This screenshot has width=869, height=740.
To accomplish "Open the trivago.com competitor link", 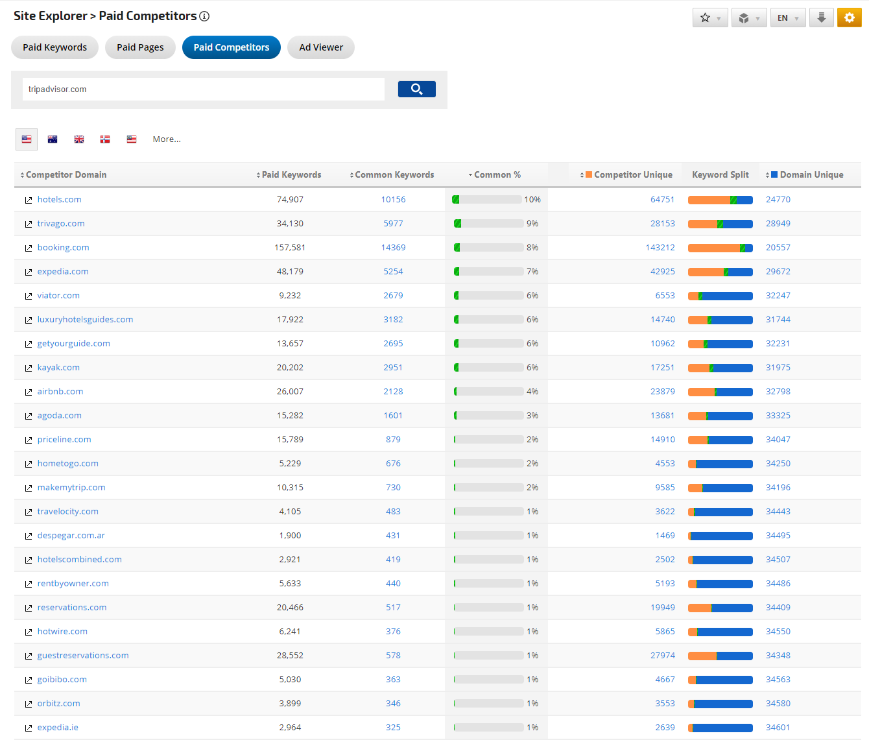I will click(61, 223).
